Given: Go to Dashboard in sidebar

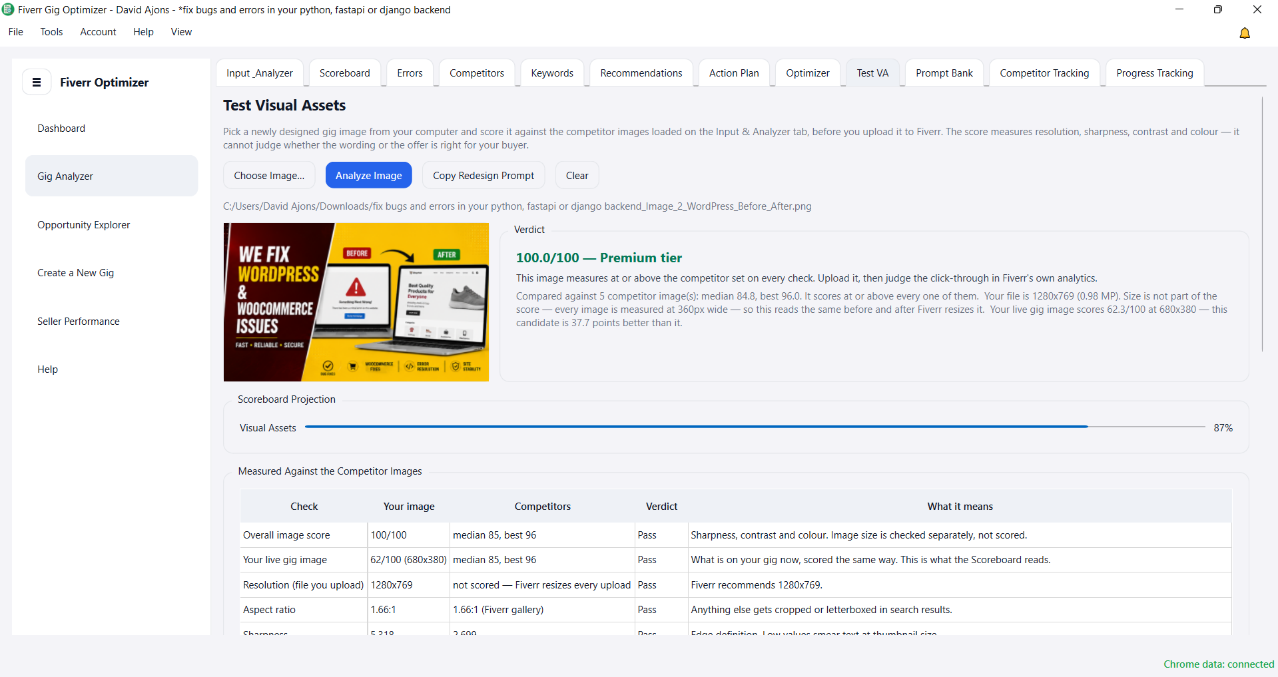Looking at the screenshot, I should [x=111, y=128].
